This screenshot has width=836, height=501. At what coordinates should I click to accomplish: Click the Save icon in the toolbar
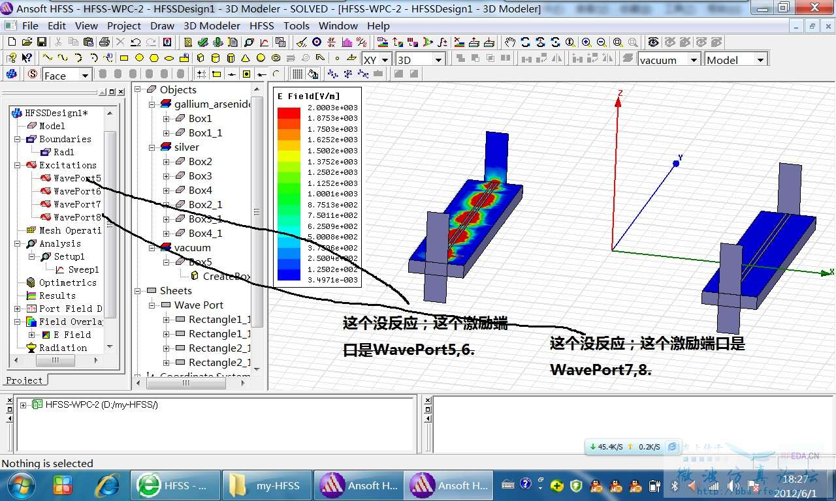[42, 42]
